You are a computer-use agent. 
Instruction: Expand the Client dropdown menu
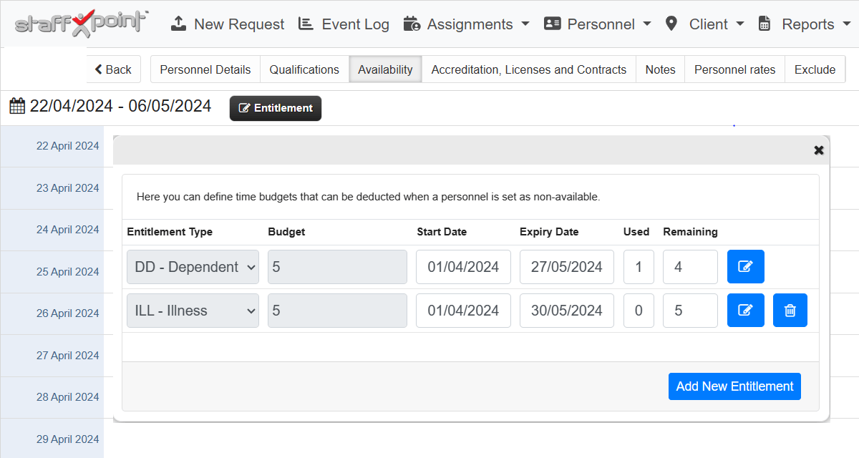coord(705,24)
